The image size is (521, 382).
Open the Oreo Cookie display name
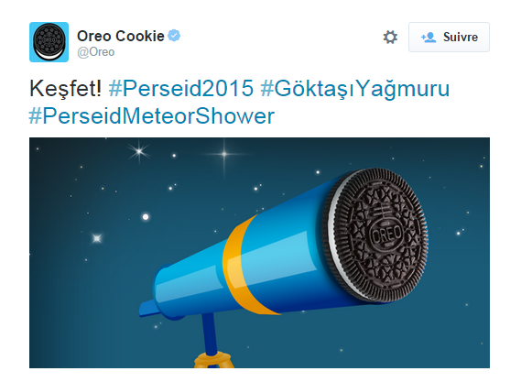[121, 36]
